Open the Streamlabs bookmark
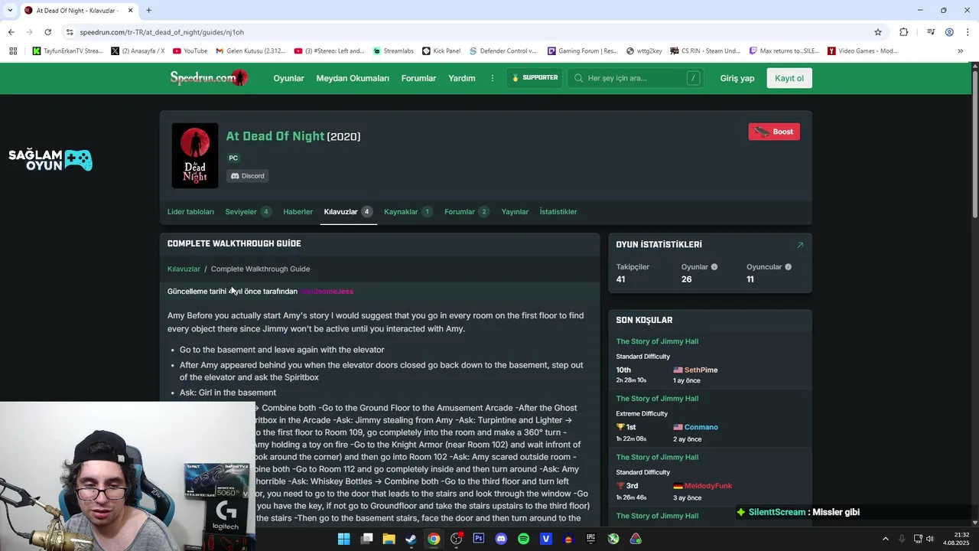979x551 pixels. click(393, 51)
